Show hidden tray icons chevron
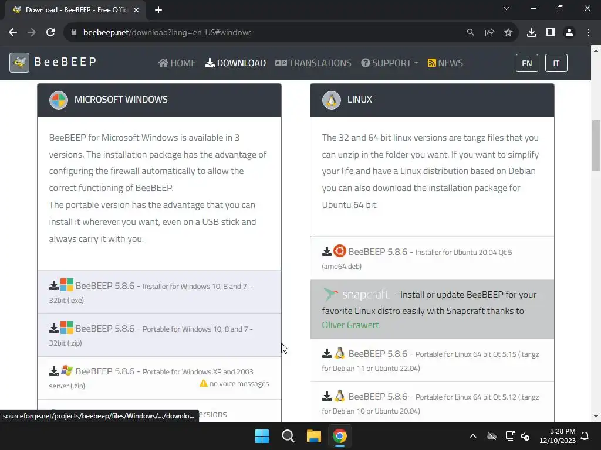The image size is (601, 450). point(473,436)
